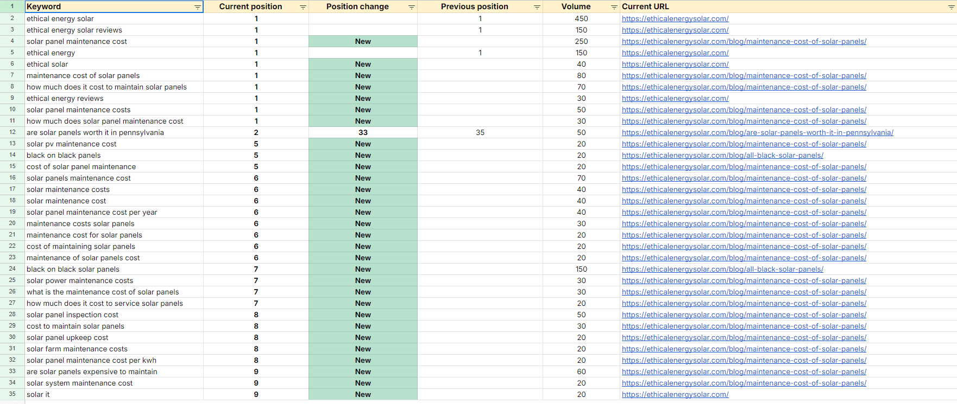Image resolution: width=957 pixels, height=404 pixels.
Task: Open the Keyword column filter dropdown
Action: click(x=197, y=7)
